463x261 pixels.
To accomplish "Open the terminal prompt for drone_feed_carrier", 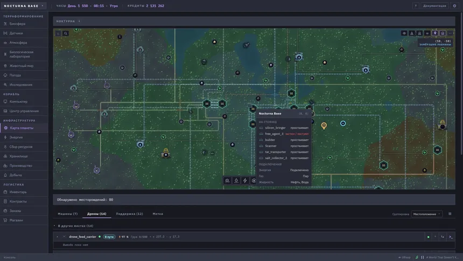I will [450, 237].
